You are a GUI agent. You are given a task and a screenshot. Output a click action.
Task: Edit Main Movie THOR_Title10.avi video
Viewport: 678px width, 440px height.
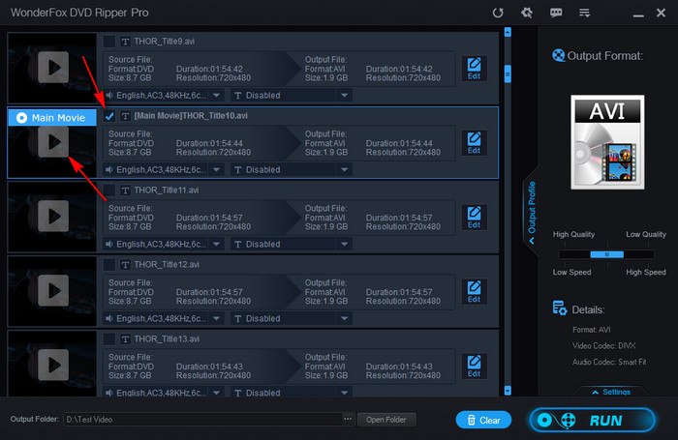[x=474, y=143]
